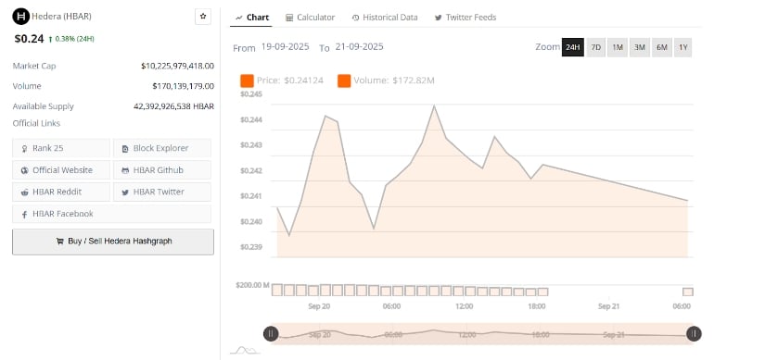The width and height of the screenshot is (765, 360).
Task: Open the Historical Data tab
Action: point(385,18)
